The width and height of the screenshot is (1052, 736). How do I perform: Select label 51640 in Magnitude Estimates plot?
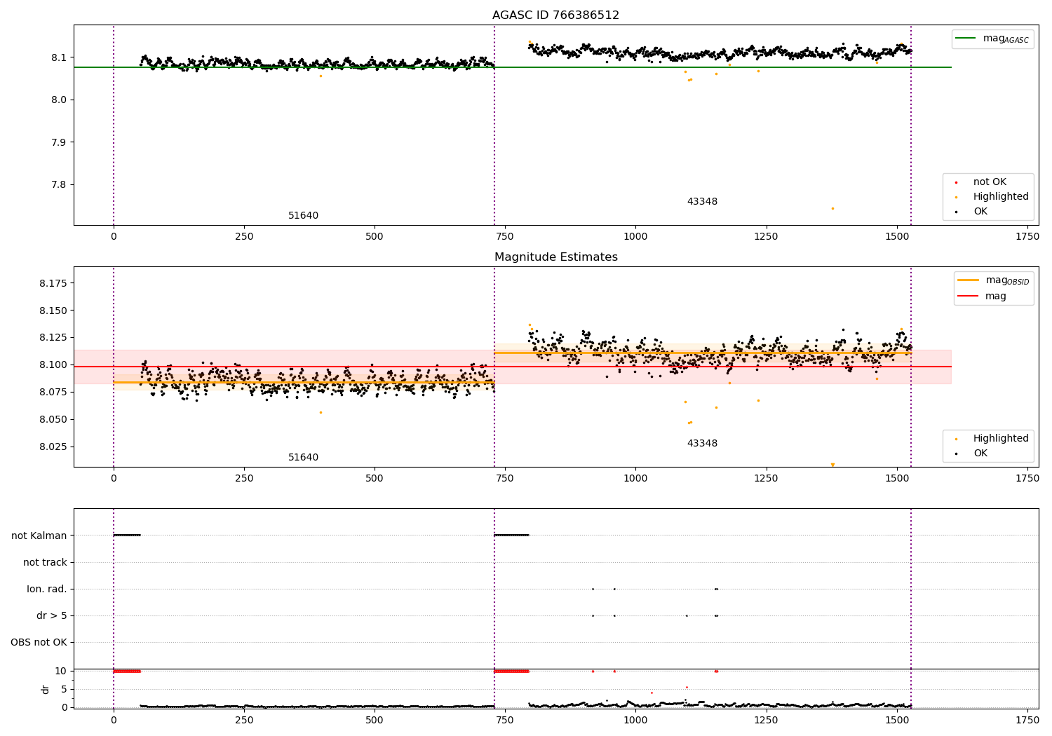[303, 458]
